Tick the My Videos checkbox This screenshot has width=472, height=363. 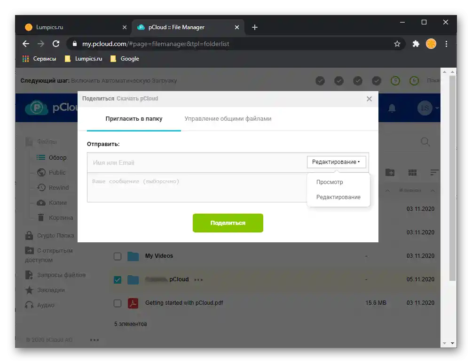coord(118,256)
